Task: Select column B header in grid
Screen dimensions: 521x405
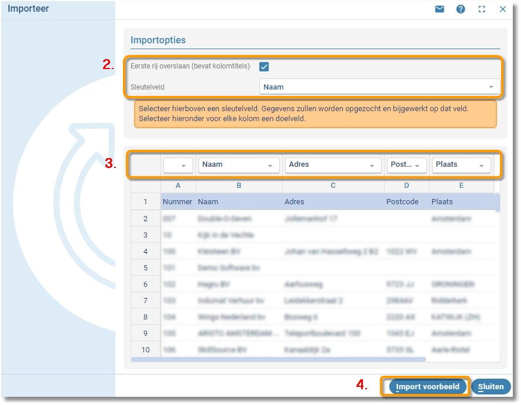Action: 239,186
